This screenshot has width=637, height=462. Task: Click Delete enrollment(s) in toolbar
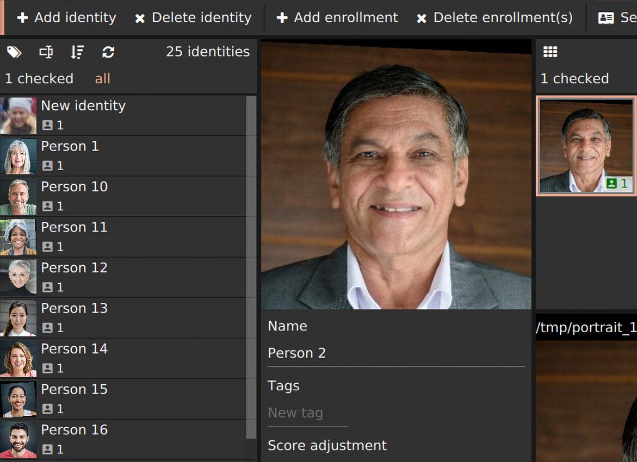click(494, 18)
